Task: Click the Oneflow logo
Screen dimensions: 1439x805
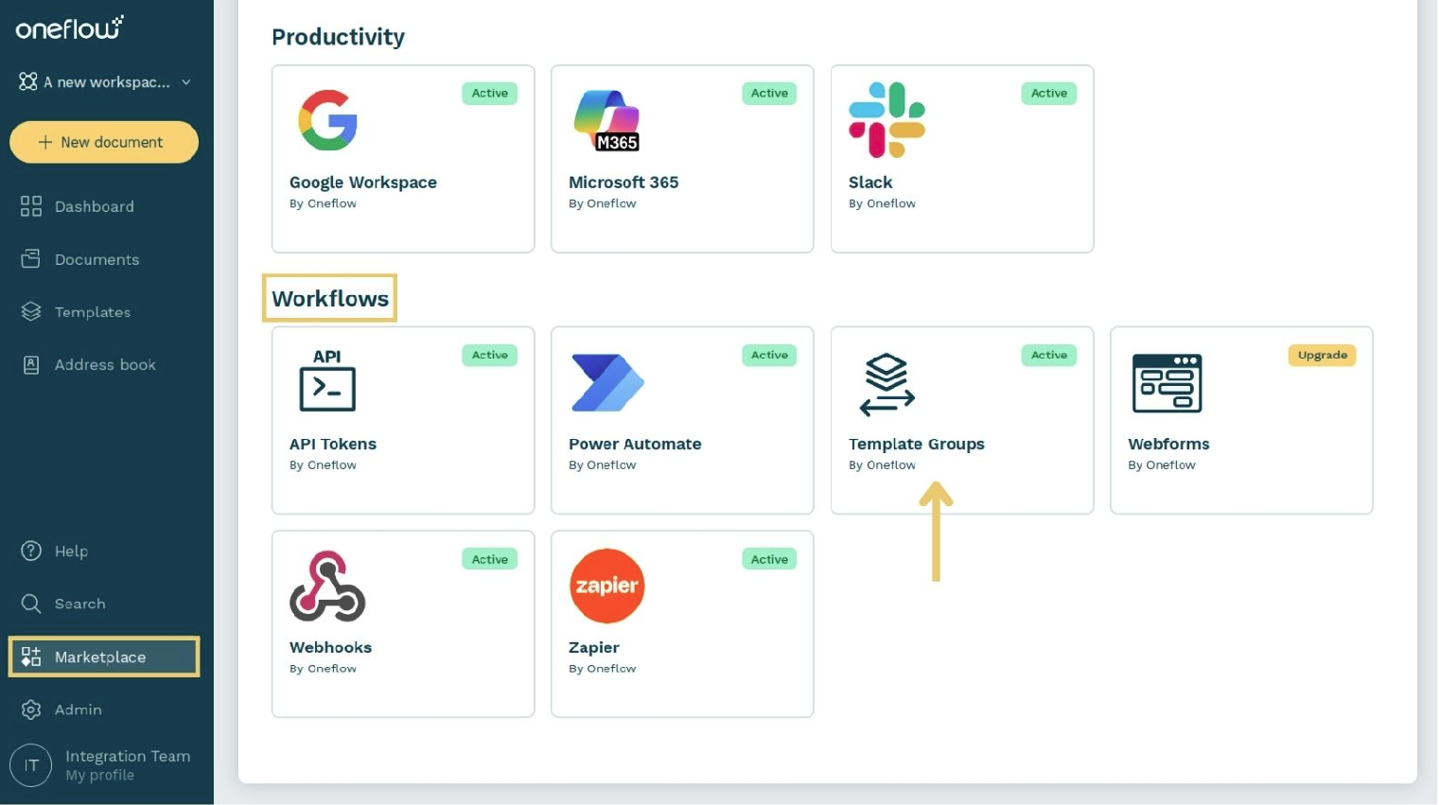Action: pos(69,28)
